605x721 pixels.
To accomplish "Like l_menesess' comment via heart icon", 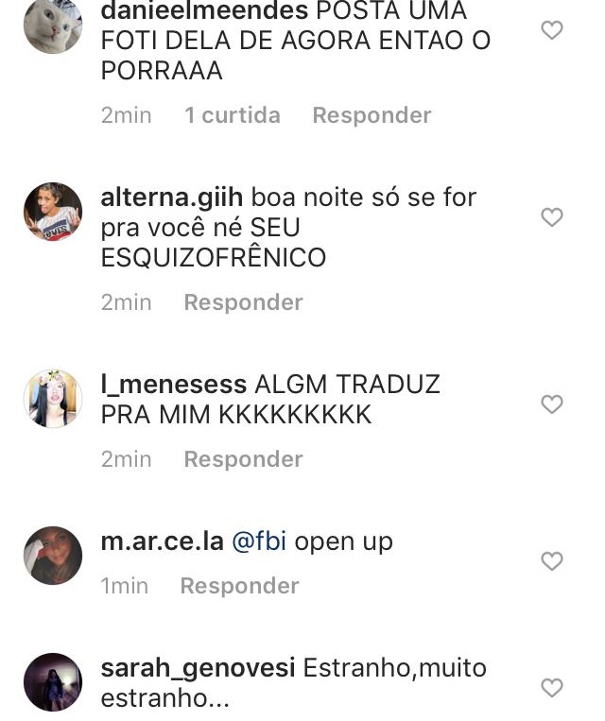I will point(552,404).
